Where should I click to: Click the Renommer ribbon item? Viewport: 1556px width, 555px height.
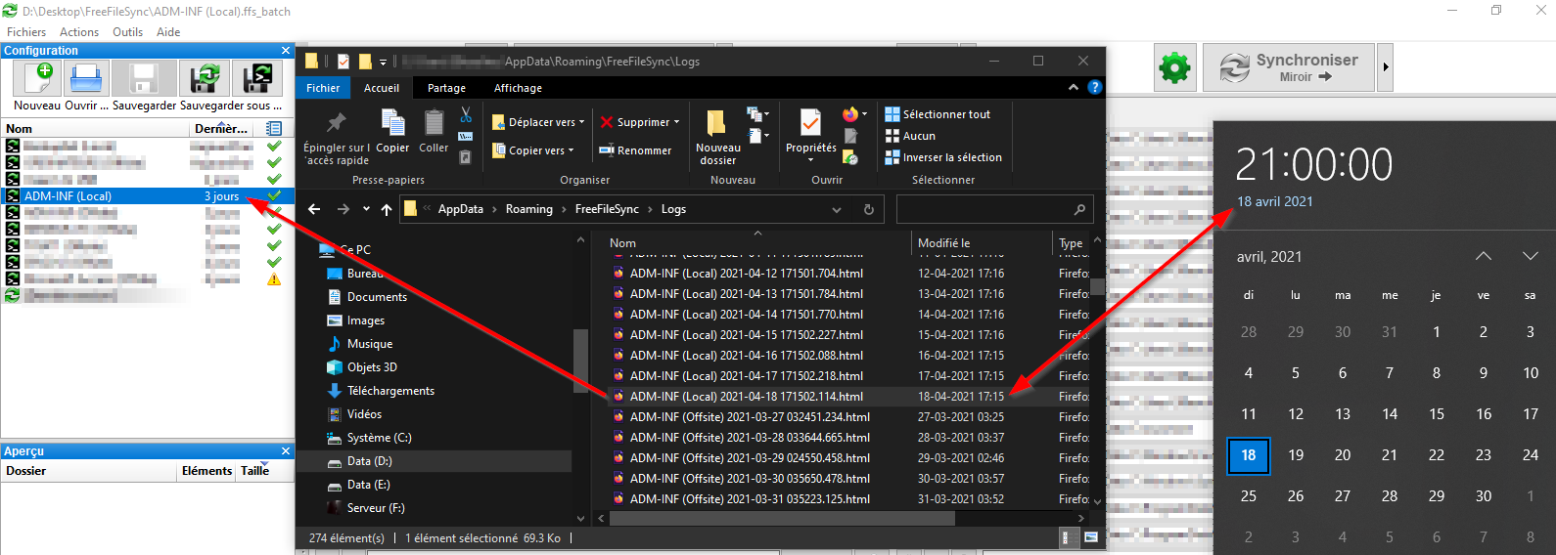pos(635,150)
